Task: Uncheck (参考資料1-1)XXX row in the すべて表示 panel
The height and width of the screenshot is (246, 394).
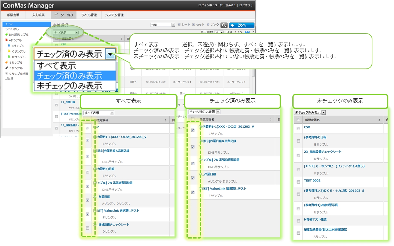Action: coord(88,140)
